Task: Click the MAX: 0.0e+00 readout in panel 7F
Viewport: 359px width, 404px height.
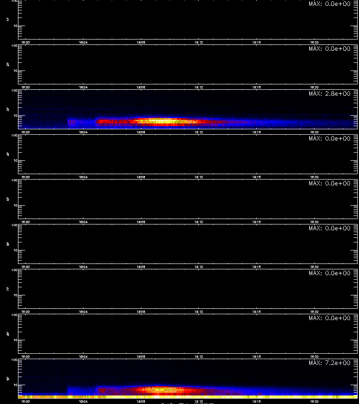Action: coord(329,273)
